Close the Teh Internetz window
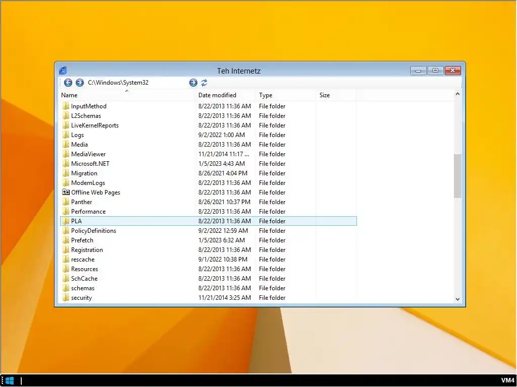The image size is (517, 387). (453, 71)
